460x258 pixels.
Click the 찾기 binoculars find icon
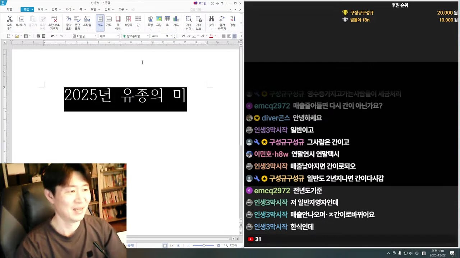pos(211,19)
